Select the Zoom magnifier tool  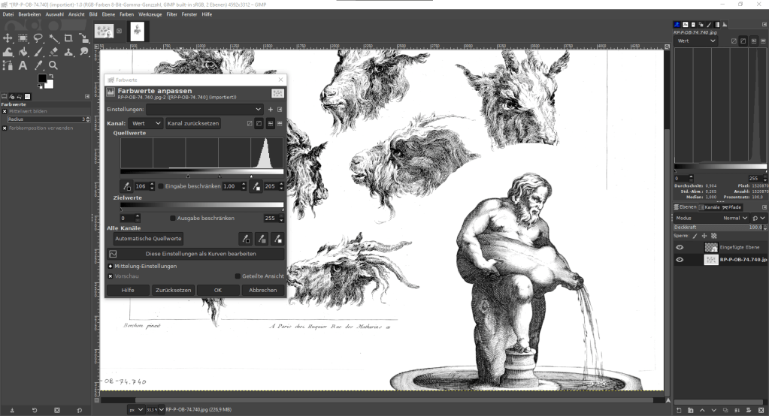pyautogui.click(x=53, y=65)
